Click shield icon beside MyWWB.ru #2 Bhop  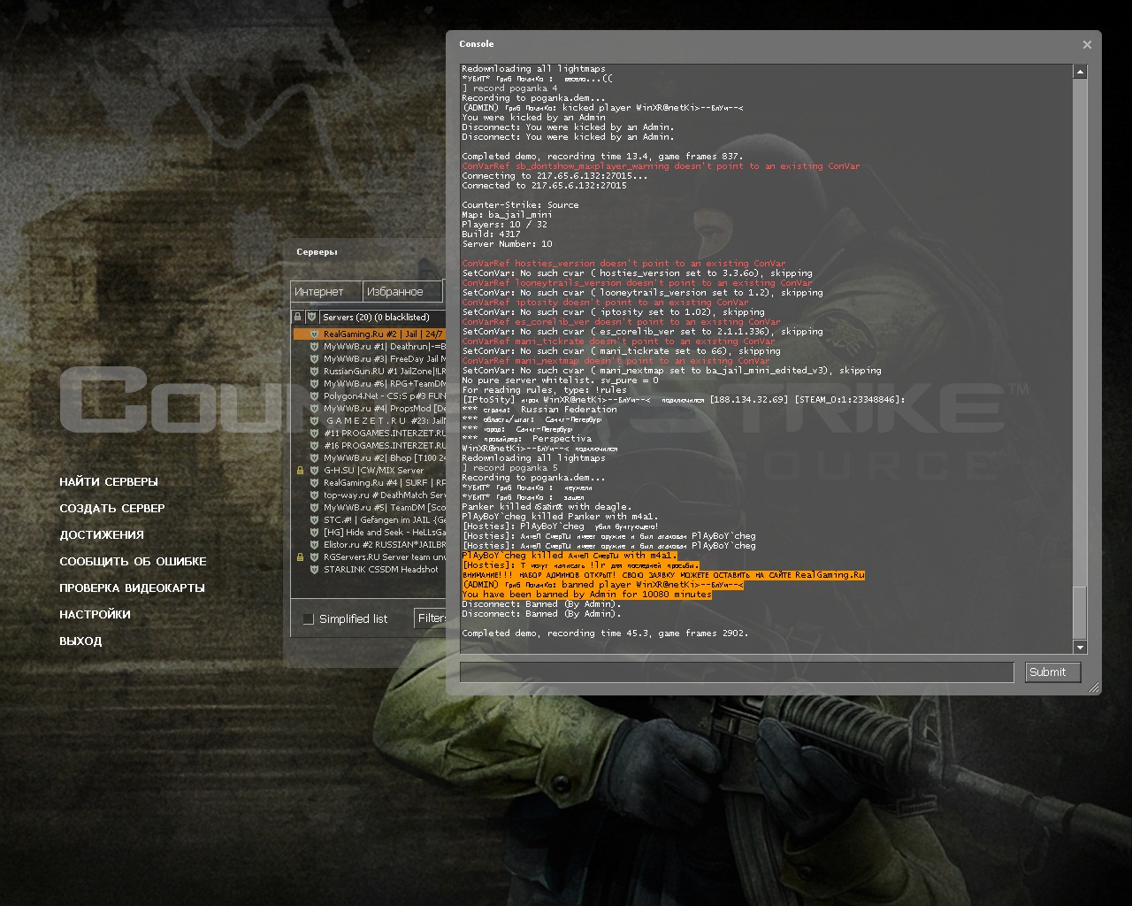click(314, 458)
